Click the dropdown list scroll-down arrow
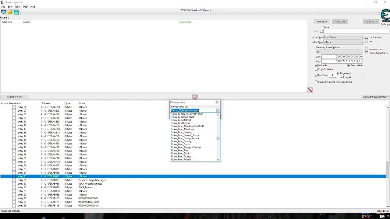390x219 pixels. coord(218,160)
